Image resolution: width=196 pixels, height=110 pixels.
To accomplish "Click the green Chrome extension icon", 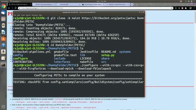I will coord(176,8).
